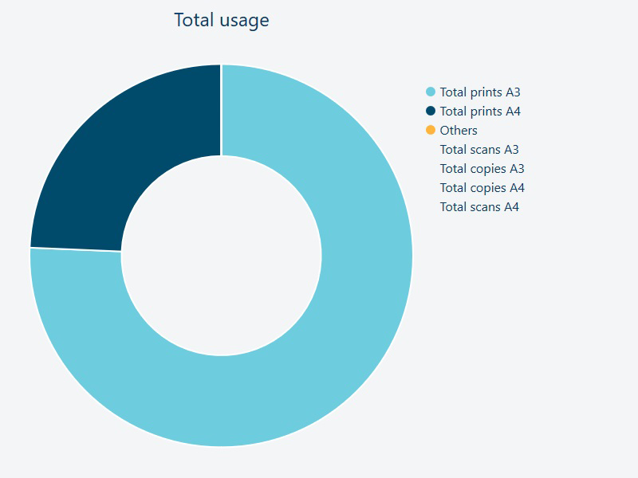The height and width of the screenshot is (478, 638).
Task: Toggle the Total prints A4 legend label
Action: point(479,112)
